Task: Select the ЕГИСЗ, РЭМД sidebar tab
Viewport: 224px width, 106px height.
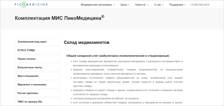Action: click(x=37, y=50)
